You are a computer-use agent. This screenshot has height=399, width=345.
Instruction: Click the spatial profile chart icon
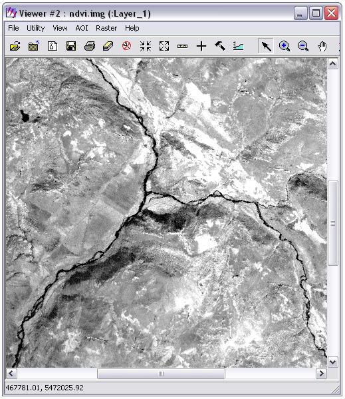(239, 47)
